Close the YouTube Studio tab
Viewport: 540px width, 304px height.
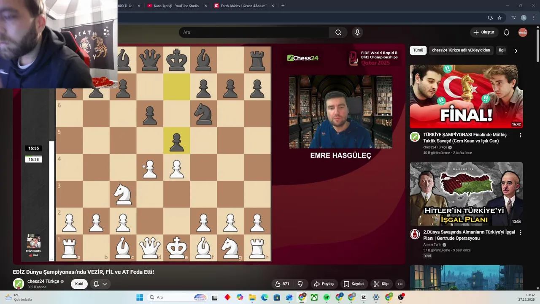coord(206,6)
